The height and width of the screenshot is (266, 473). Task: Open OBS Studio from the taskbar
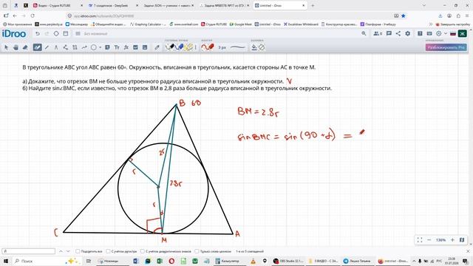point(287,261)
